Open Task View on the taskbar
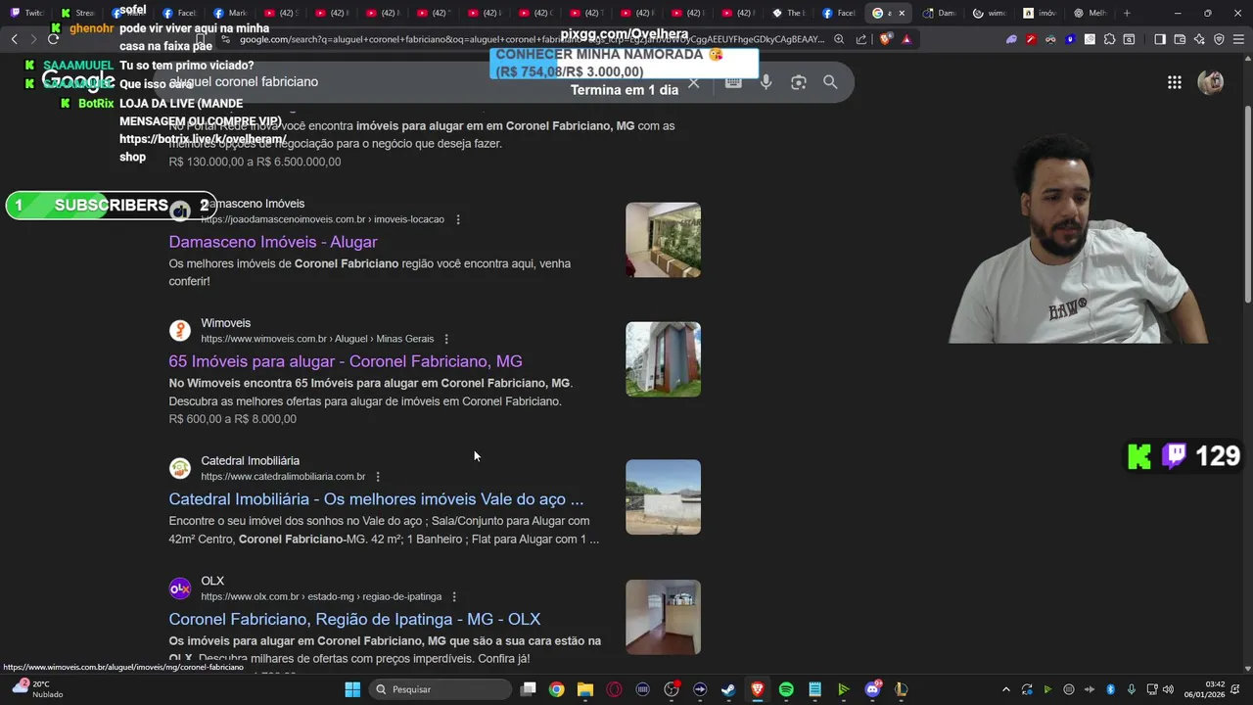This screenshot has width=1253, height=705. pyautogui.click(x=529, y=689)
